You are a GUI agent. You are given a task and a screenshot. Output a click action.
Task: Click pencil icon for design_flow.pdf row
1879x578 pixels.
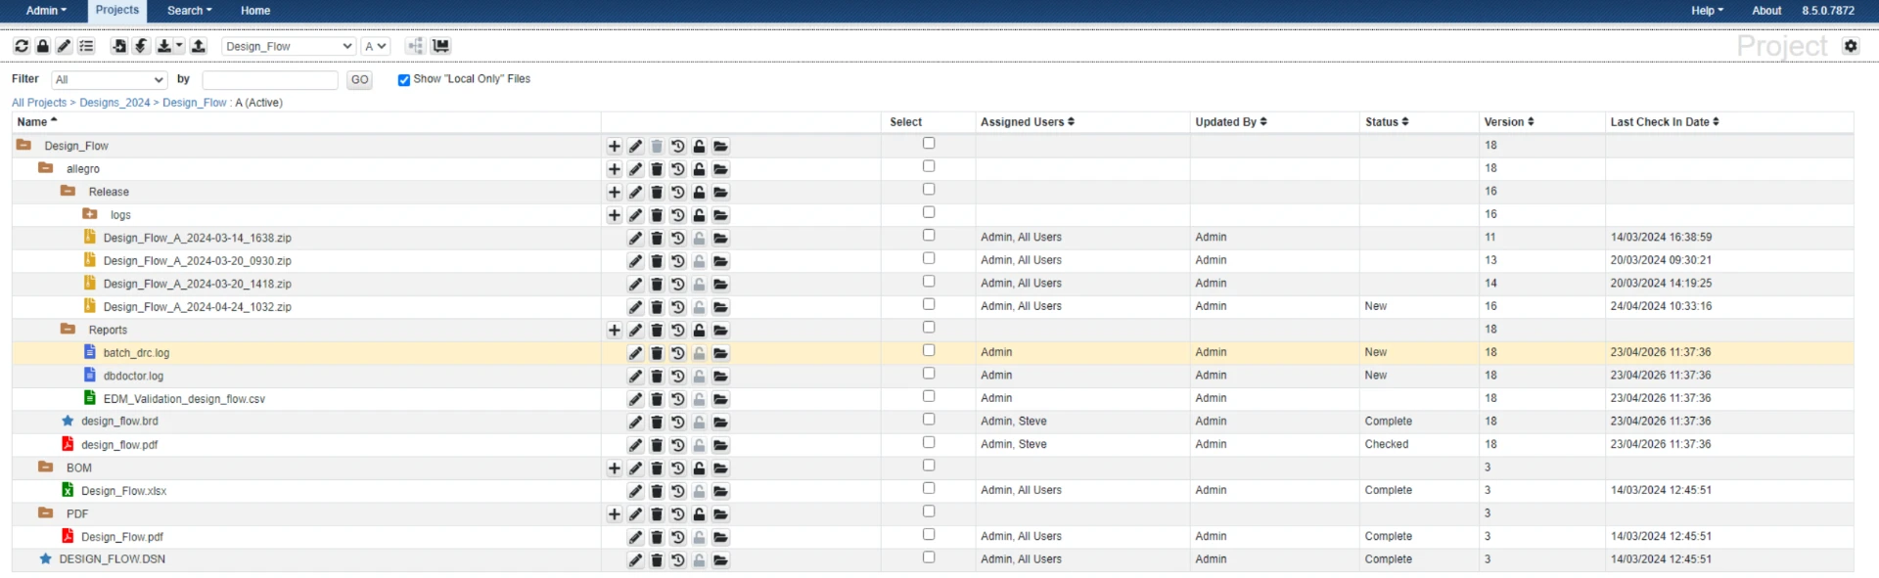pyautogui.click(x=636, y=445)
